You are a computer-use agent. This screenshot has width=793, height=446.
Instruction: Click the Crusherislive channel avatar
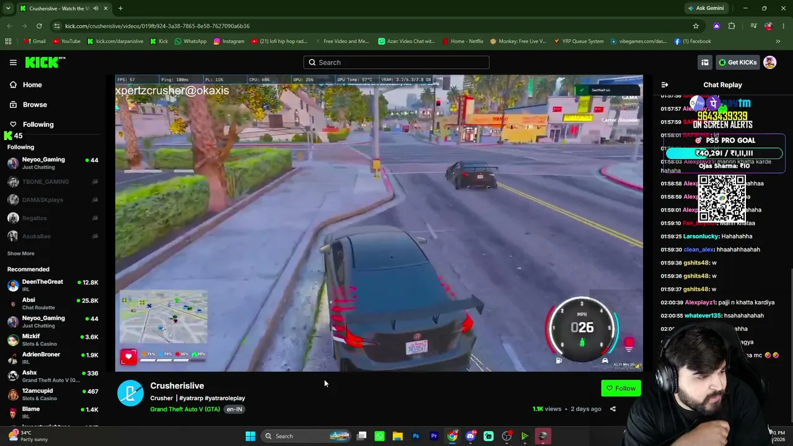pyautogui.click(x=131, y=394)
